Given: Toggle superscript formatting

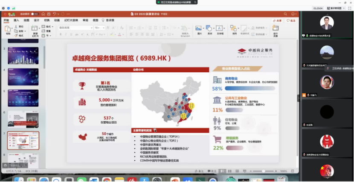Looking at the screenshot, I should point(82,34).
